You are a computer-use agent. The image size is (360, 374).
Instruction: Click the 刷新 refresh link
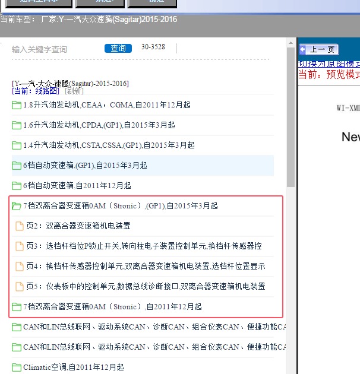[74, 91]
